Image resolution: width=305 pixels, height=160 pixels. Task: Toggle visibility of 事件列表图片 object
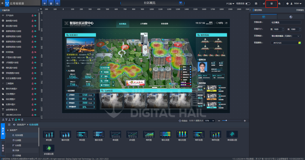(x=35, y=89)
